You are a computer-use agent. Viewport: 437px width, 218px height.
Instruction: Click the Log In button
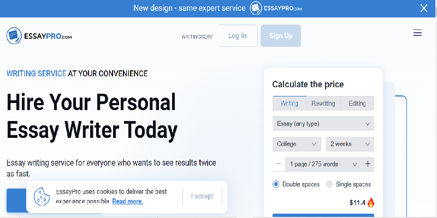pos(238,35)
